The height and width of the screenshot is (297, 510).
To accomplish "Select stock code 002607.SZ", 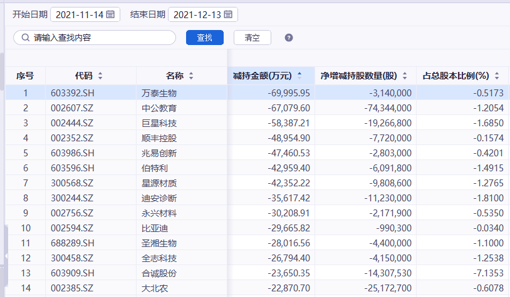I will (72, 108).
